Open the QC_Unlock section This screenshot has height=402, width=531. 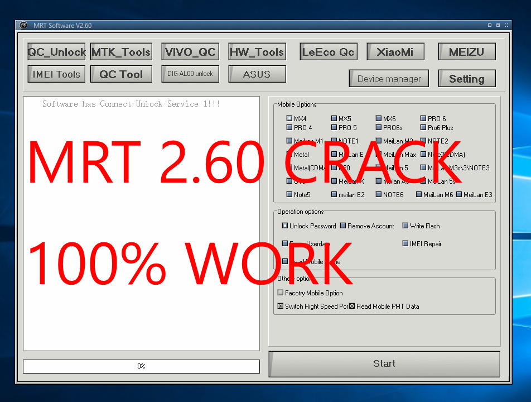pyautogui.click(x=56, y=52)
